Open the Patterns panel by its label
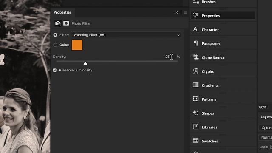The height and width of the screenshot is (153, 272). click(209, 99)
